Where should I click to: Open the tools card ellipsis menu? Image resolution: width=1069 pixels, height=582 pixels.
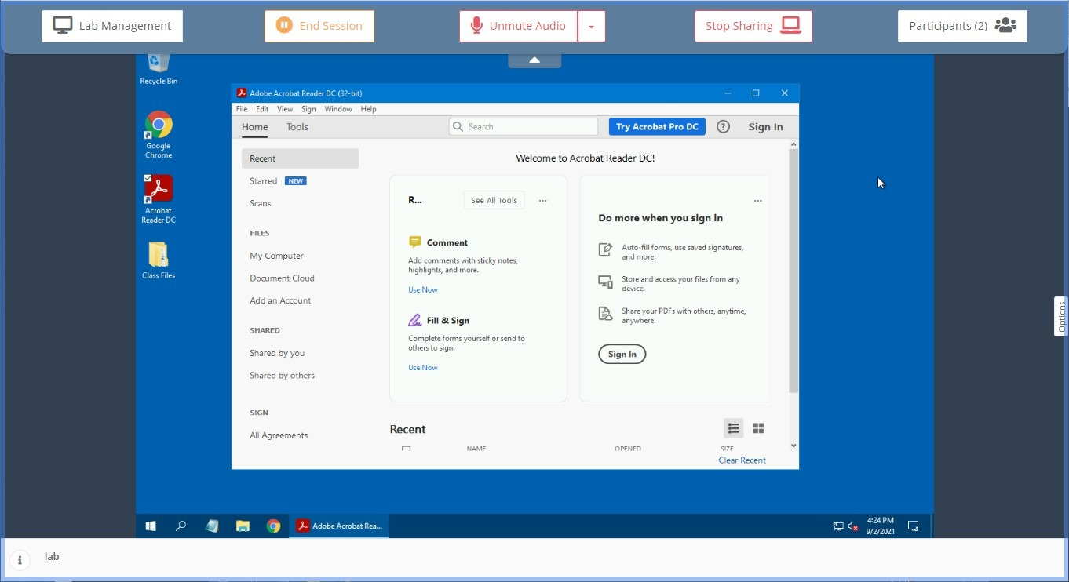pyautogui.click(x=542, y=201)
